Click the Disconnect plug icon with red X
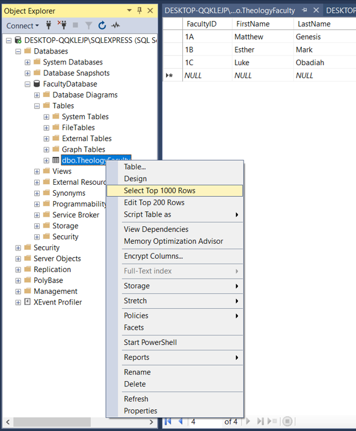Screen dimensions: 356x431 click(62, 25)
